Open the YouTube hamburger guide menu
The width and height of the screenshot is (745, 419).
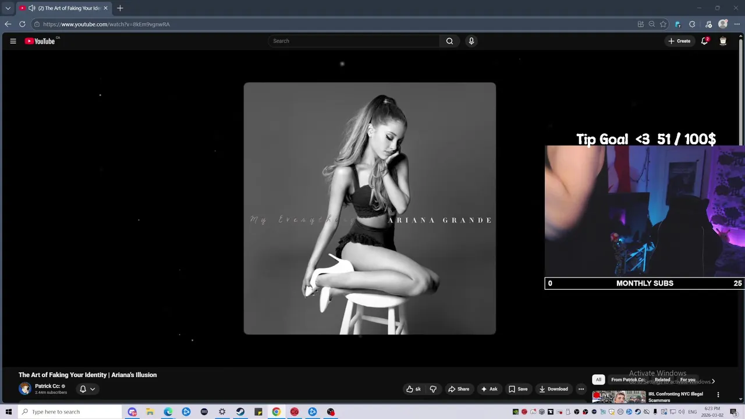(13, 41)
